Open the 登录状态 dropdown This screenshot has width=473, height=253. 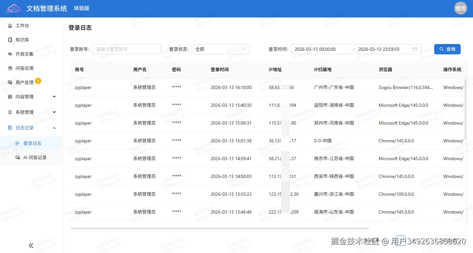tap(221, 49)
